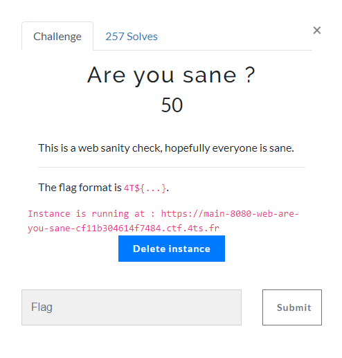Select the 4T${...} flag format code
The width and height of the screenshot is (342, 358).
click(145, 188)
